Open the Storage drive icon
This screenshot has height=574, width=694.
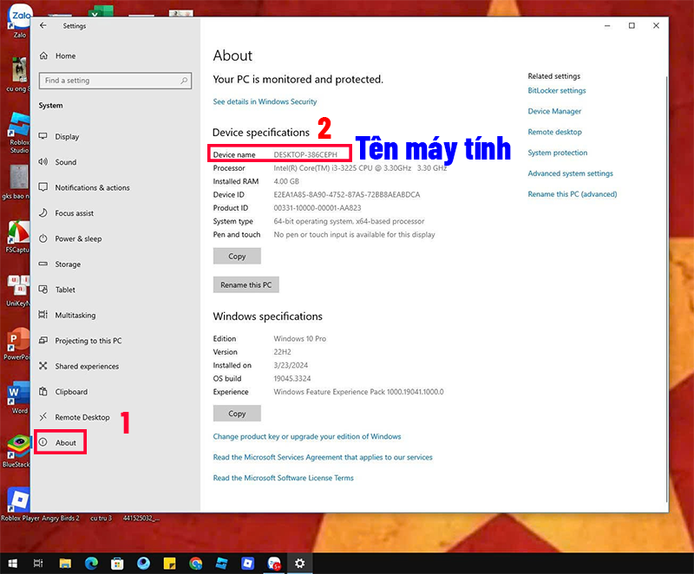click(43, 264)
